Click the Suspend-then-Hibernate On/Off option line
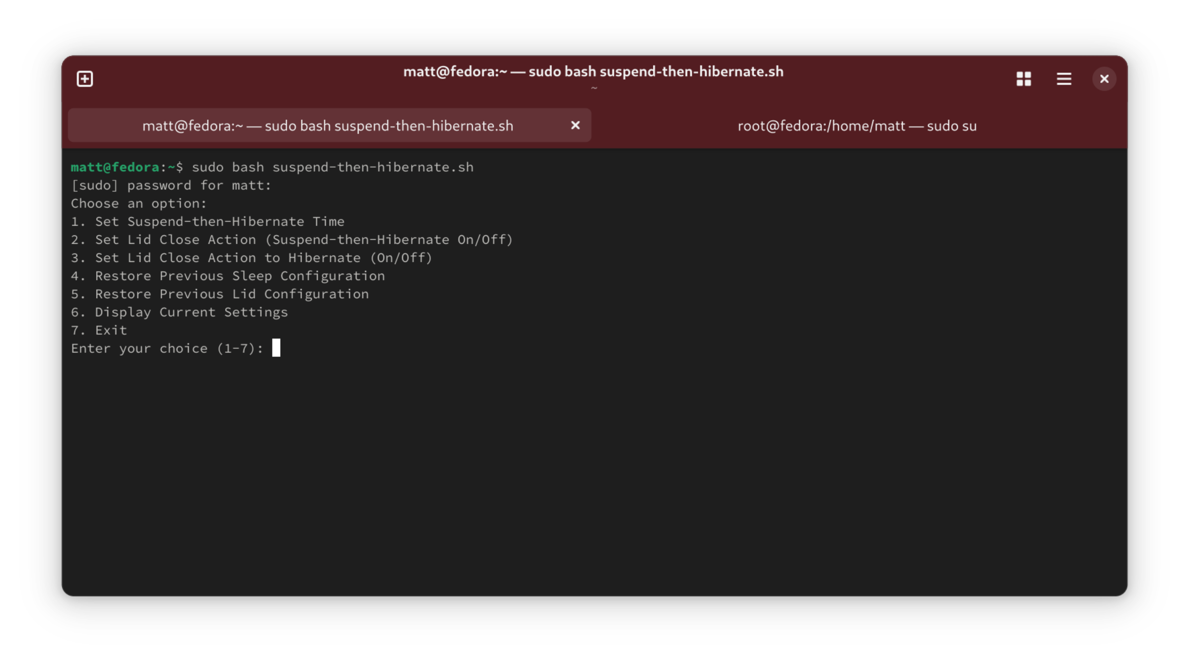Image resolution: width=1189 pixels, height=664 pixels. point(292,239)
